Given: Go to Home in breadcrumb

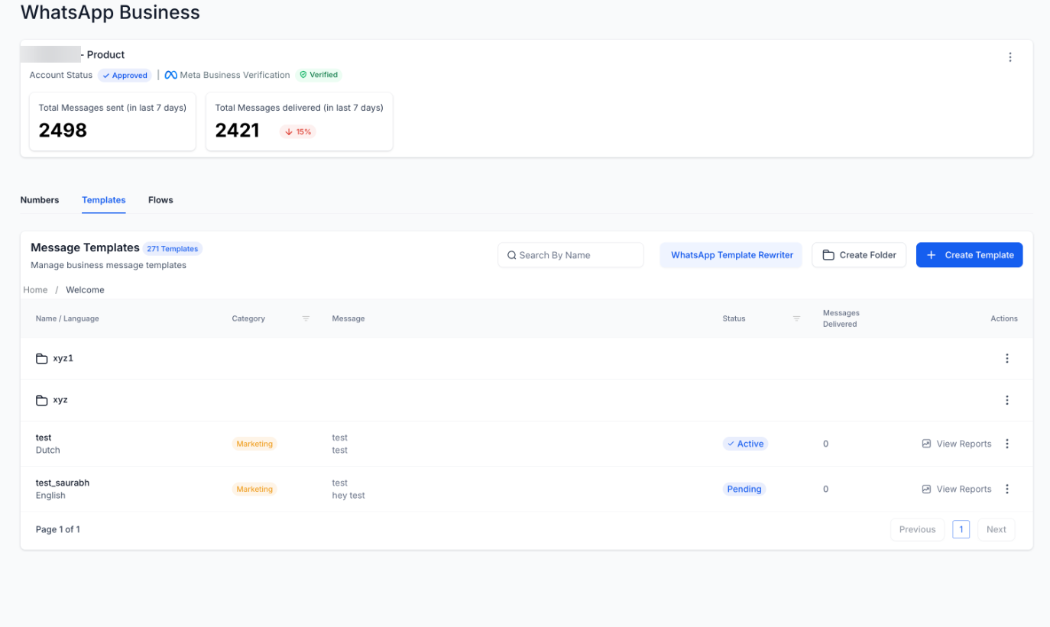Looking at the screenshot, I should (35, 289).
